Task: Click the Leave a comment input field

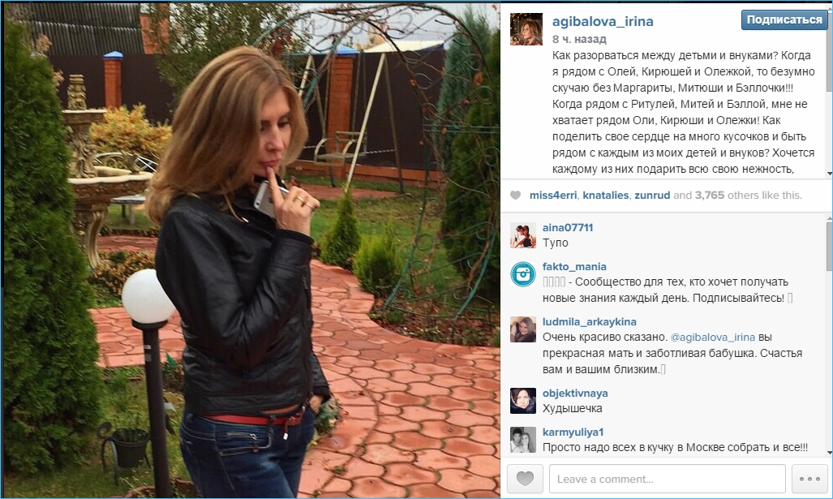Action: point(668,478)
